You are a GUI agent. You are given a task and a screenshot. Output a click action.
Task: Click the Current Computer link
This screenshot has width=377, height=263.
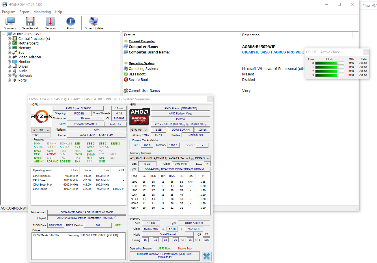pos(141,41)
